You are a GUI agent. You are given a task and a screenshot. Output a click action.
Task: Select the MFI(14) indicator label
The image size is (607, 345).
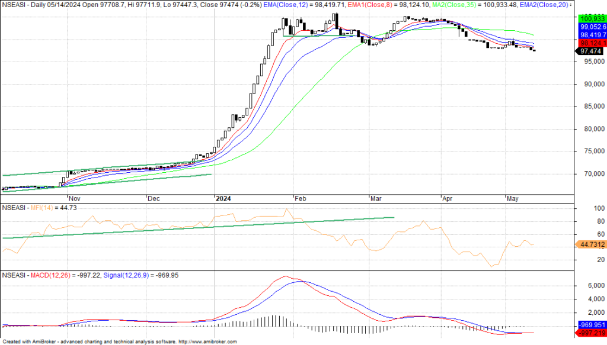click(44, 208)
